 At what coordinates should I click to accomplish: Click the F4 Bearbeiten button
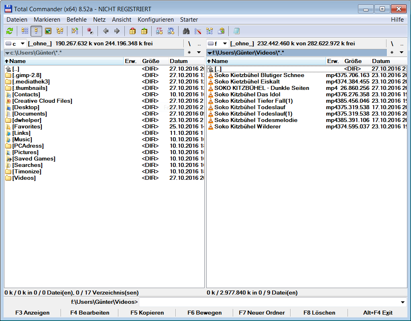pos(90,313)
